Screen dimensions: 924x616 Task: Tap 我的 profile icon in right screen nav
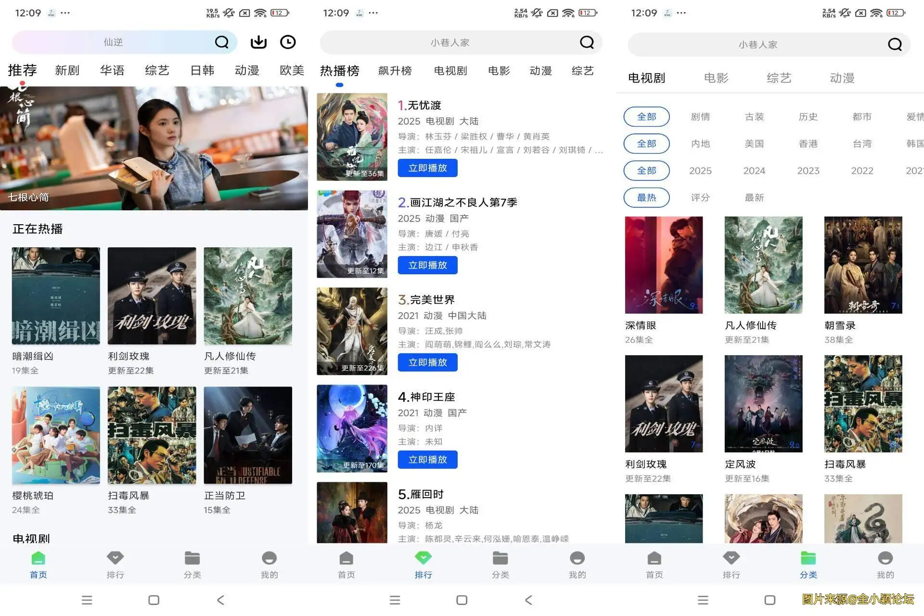pos(885,558)
